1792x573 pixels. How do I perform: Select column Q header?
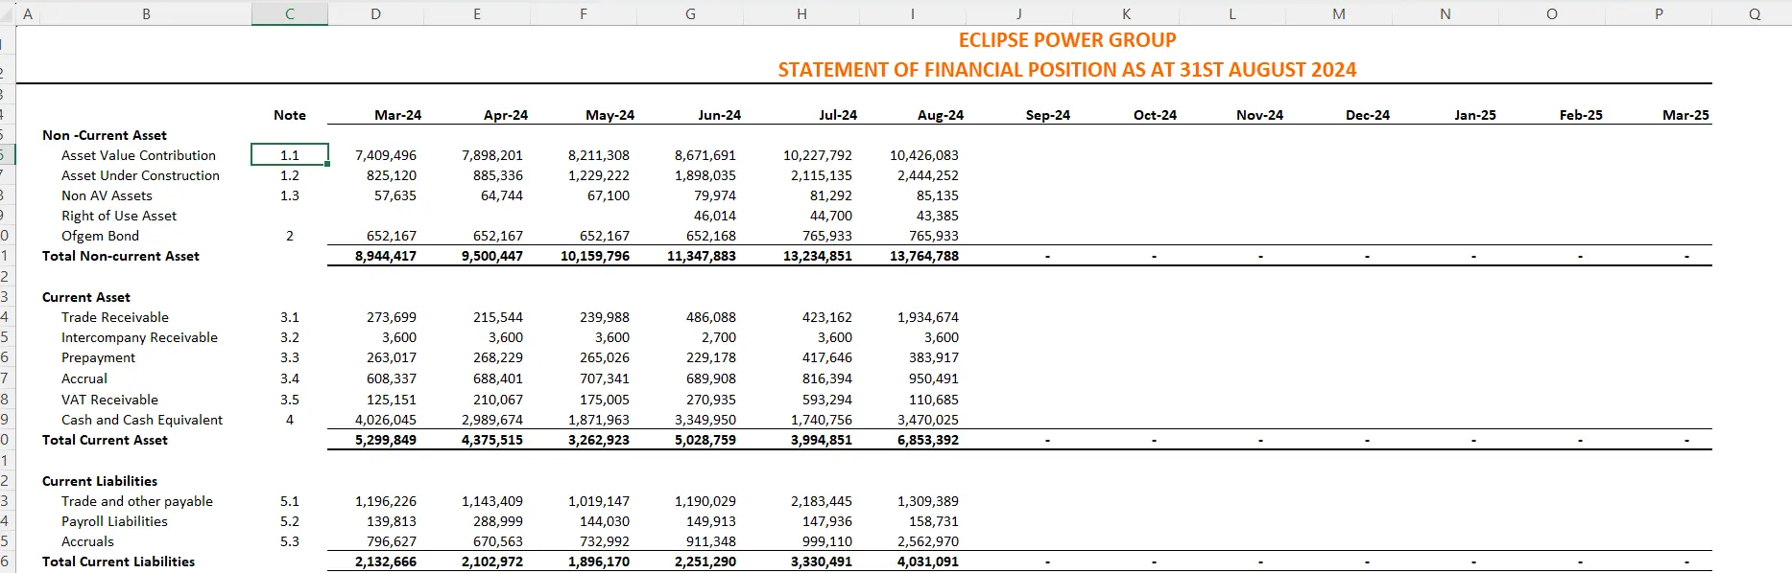coord(1755,13)
